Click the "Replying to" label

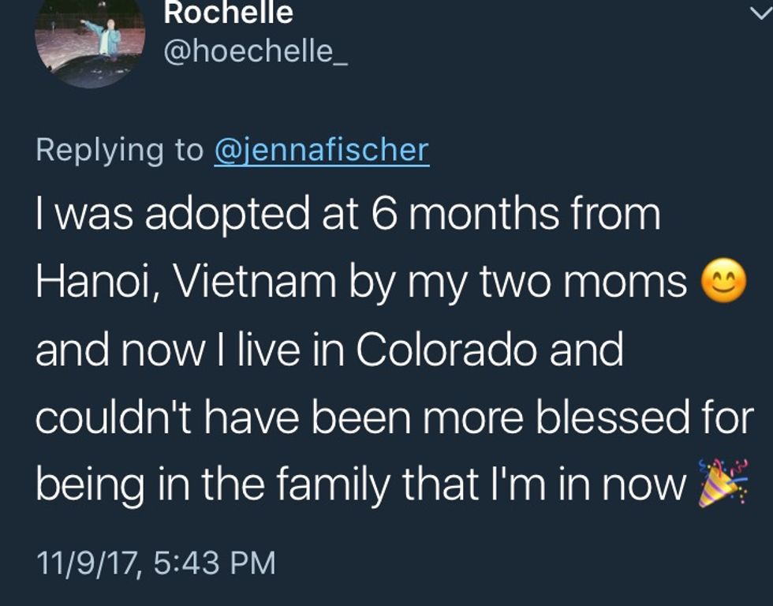click(119, 150)
